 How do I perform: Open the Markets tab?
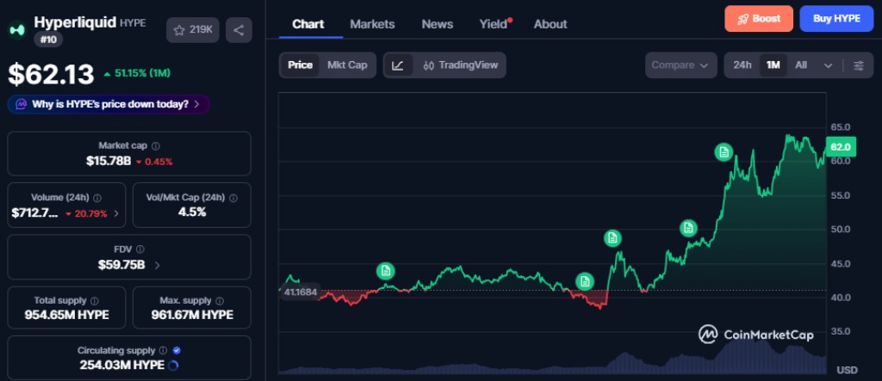point(372,24)
